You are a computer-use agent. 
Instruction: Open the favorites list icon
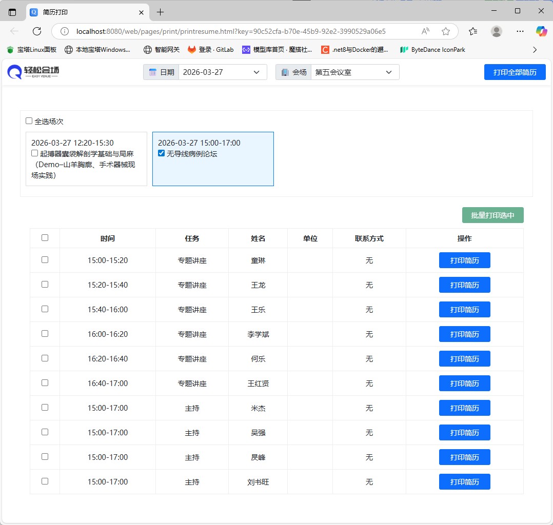[x=473, y=31]
